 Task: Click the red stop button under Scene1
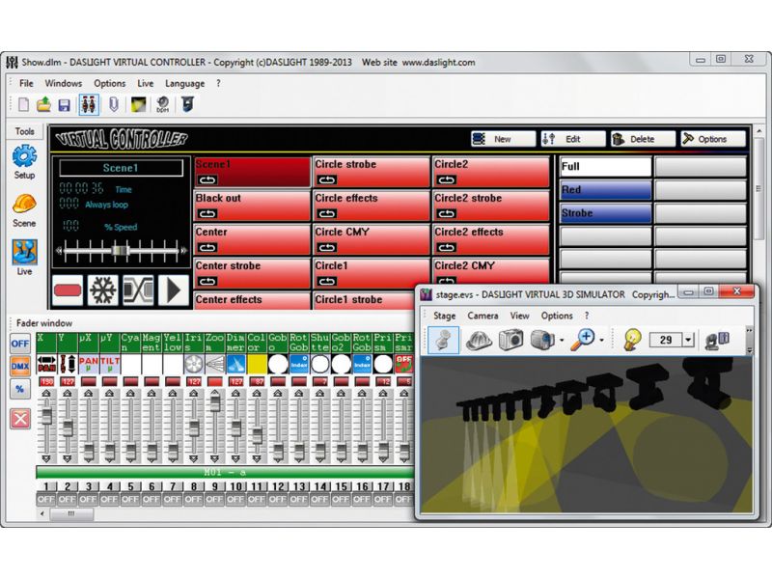click(x=68, y=290)
